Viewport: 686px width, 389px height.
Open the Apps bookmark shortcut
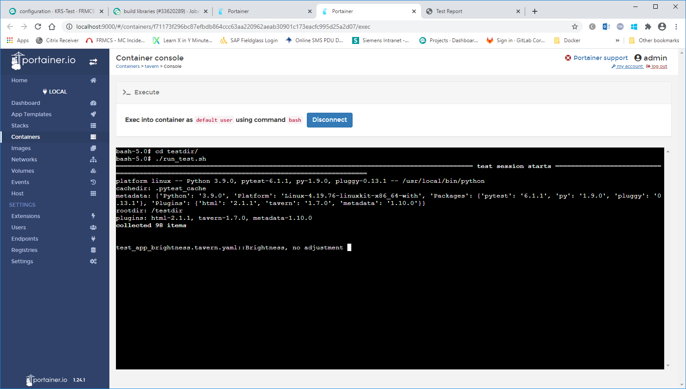click(x=17, y=40)
